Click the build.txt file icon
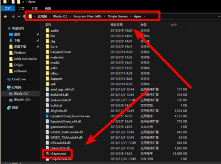Image resolution: width=221 pixels, height=164 pixels. coord(47,105)
